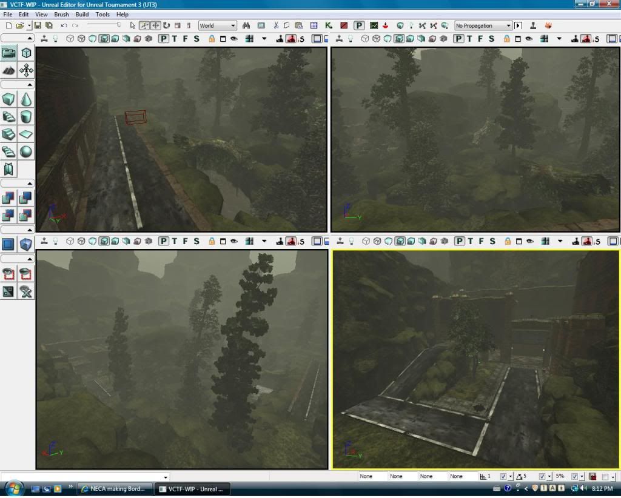Open the command line dropdown at bottom left
The image size is (621, 498).
(x=166, y=477)
